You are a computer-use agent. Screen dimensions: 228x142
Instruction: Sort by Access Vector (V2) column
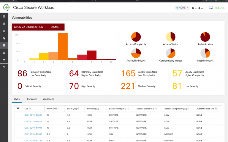click(x=146, y=109)
